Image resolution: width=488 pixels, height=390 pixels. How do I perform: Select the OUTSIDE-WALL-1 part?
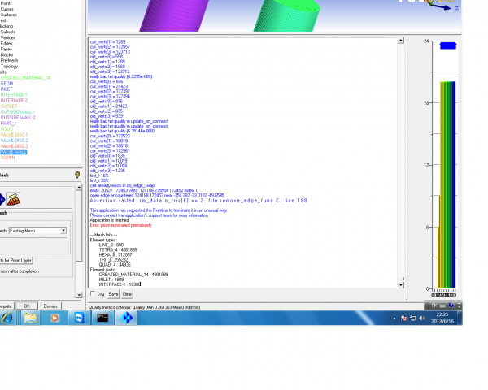[x=18, y=111]
